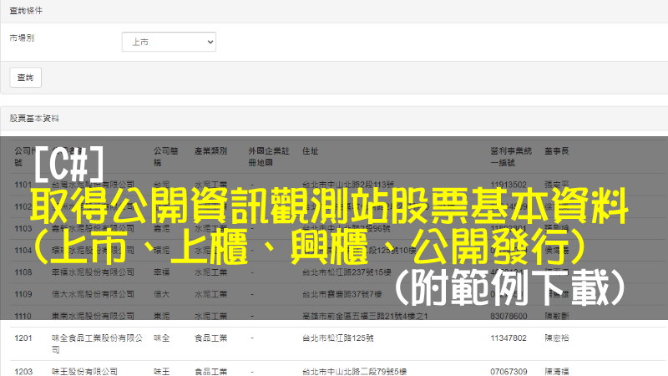This screenshot has width=668, height=376.
Task: Click 幸福水泥股份有限公司 company name
Action: coord(93,272)
